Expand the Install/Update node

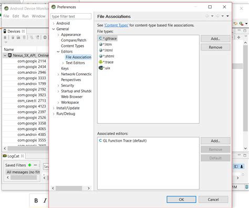pyautogui.click(x=54, y=108)
